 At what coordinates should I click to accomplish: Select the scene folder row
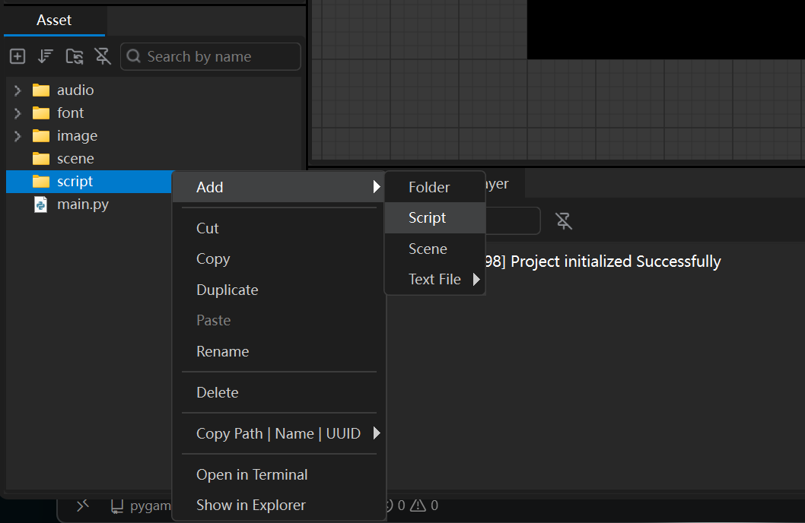tap(154, 158)
